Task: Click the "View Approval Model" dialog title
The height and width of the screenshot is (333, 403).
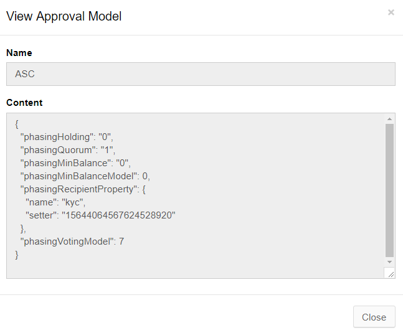Action: [x=64, y=16]
